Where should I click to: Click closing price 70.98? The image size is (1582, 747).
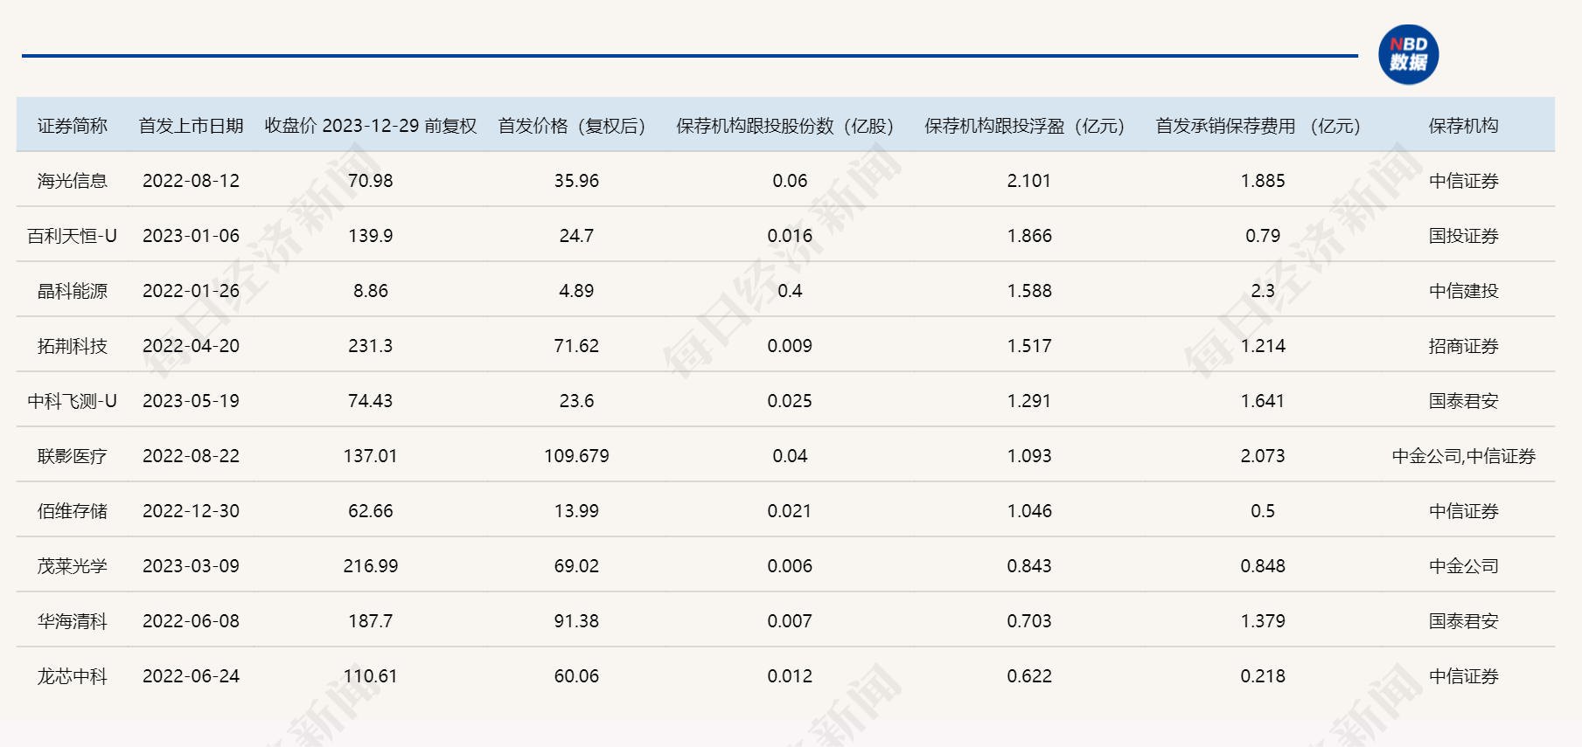point(371,181)
